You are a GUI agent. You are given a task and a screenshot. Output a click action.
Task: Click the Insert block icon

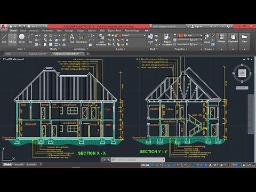click(150, 38)
